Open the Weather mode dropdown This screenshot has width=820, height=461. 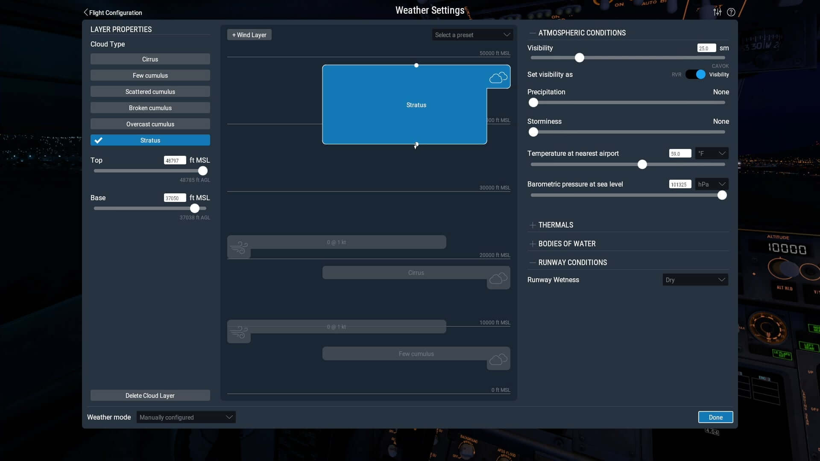point(186,417)
